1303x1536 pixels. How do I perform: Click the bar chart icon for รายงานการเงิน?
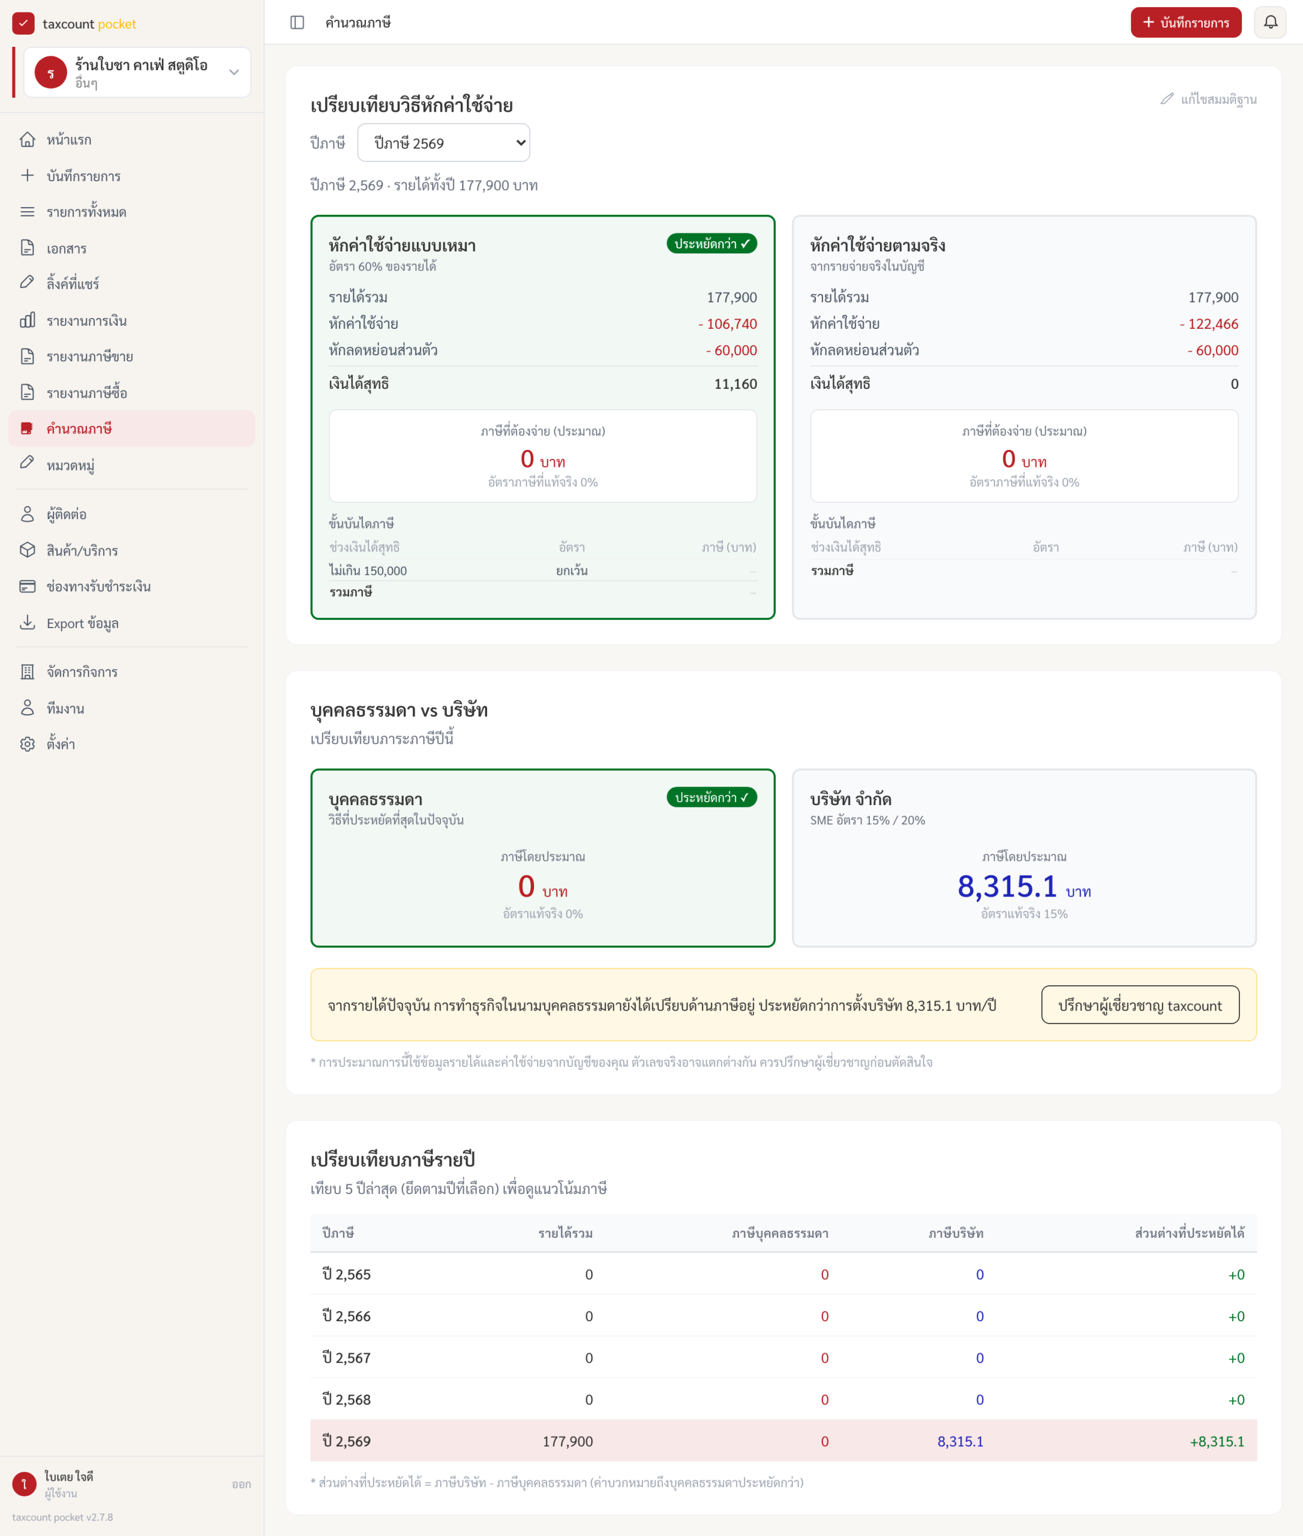(28, 320)
